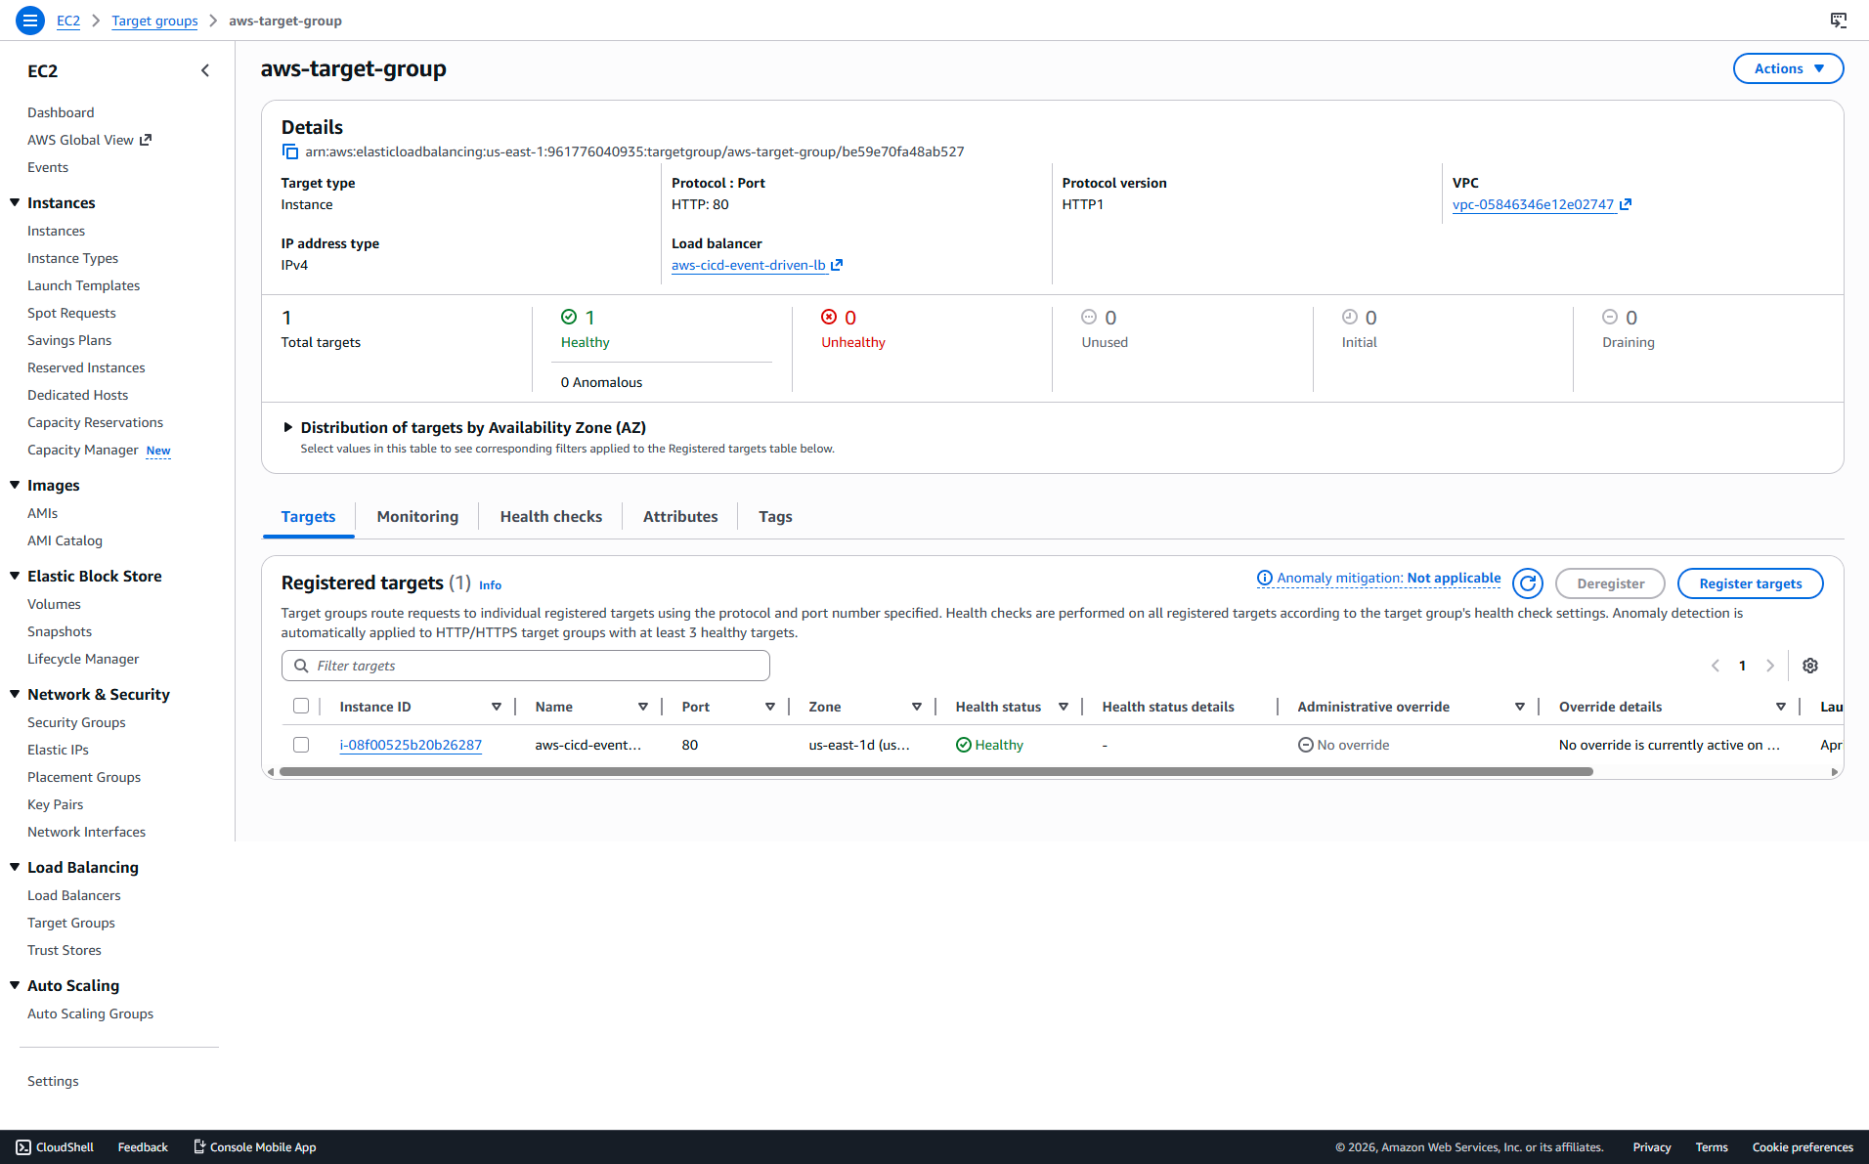The height and width of the screenshot is (1164, 1869).
Task: Open Health status column sort arrow
Action: 1064,707
